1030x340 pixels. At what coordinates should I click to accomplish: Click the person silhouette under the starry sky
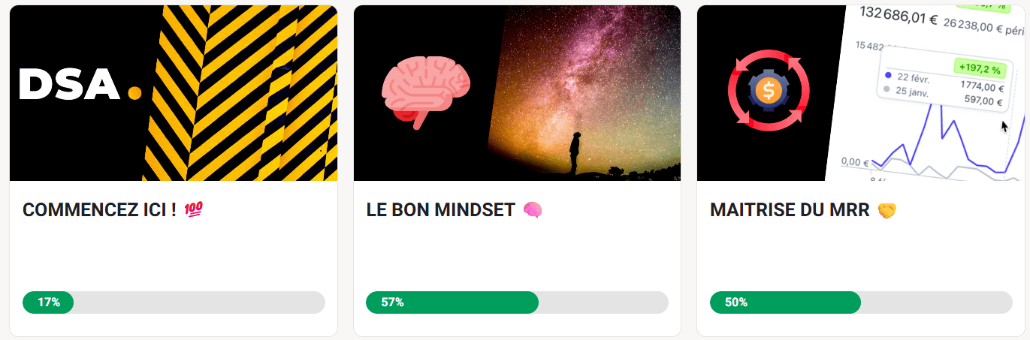point(575,152)
